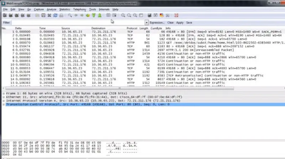Go back in packet history icon
Screen dimensions: 285x159
[x=76, y=15]
